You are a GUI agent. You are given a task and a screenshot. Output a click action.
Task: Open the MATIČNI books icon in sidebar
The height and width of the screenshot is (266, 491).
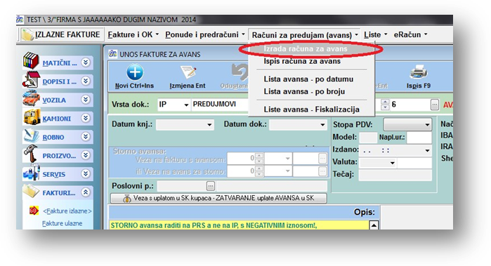[31, 61]
